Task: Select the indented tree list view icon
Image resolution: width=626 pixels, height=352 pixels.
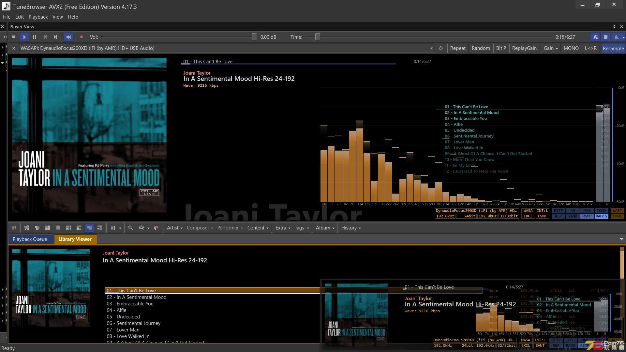Action: click(100, 228)
